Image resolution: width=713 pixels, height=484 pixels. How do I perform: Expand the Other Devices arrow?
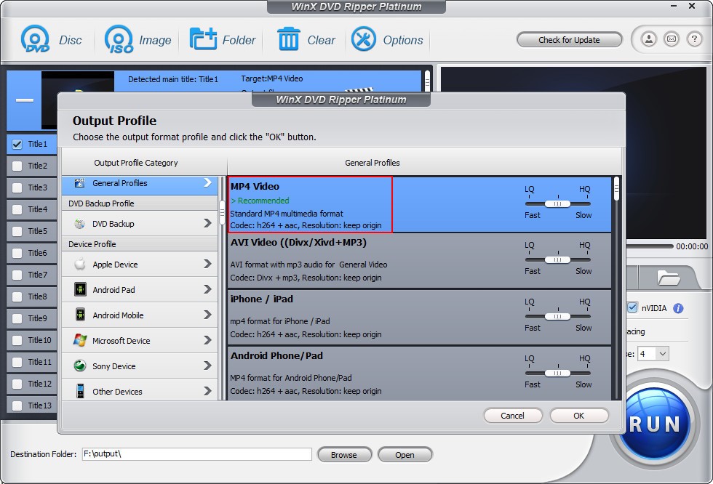point(207,391)
